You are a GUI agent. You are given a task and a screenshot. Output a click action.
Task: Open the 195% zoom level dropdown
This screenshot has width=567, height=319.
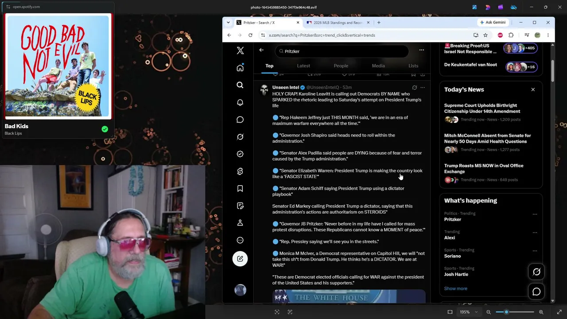coord(469,312)
